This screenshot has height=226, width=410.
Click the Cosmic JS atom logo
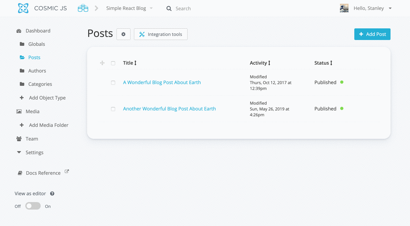(x=23, y=8)
